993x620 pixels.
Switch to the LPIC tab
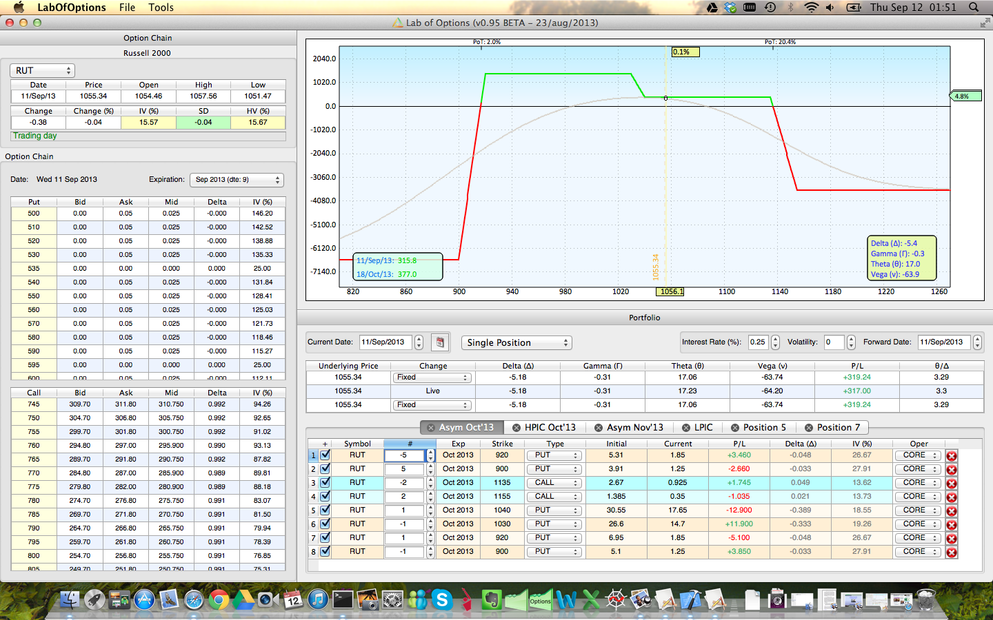click(x=703, y=428)
